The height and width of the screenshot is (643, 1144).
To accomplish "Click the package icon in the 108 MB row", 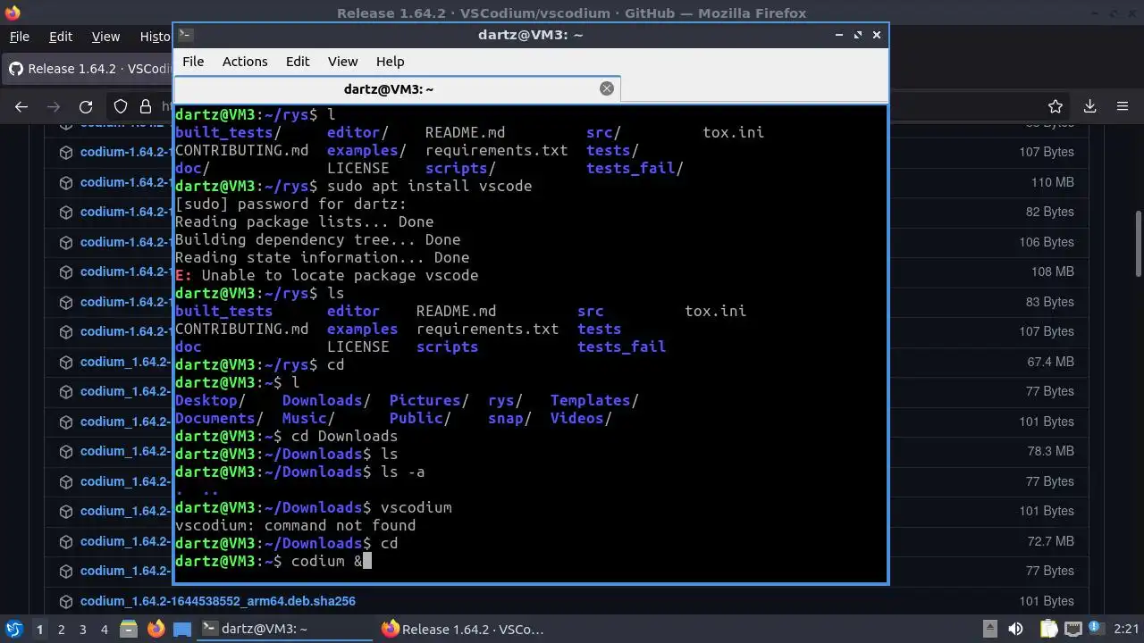I will pyautogui.click(x=66, y=271).
